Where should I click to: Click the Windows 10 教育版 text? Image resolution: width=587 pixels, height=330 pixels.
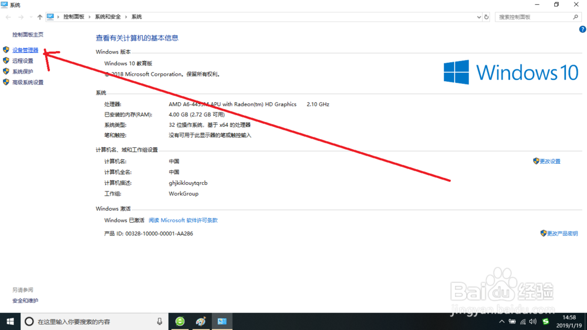[128, 63]
